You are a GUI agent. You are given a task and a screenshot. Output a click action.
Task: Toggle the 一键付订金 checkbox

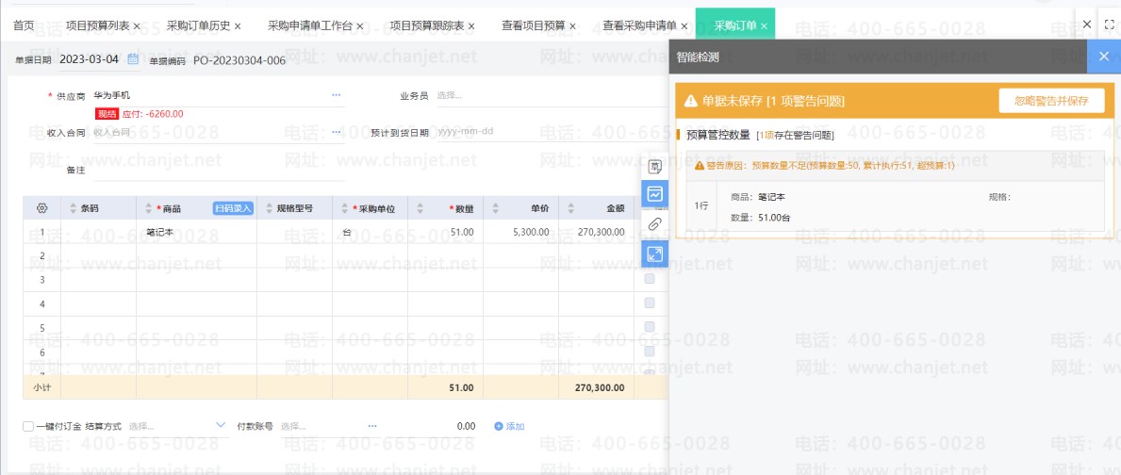28,426
